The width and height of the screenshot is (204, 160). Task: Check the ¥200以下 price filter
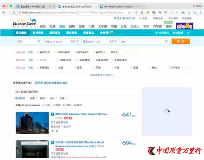click(38, 52)
